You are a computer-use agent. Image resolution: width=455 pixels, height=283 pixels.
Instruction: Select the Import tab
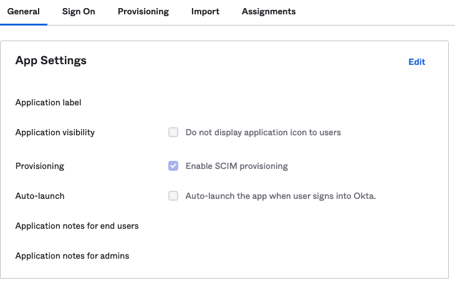pos(205,12)
